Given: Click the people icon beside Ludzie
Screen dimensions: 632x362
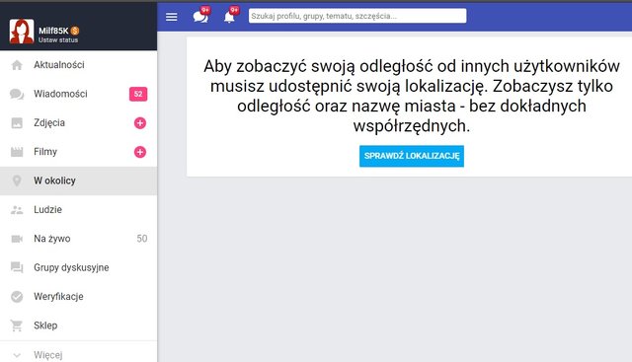Looking at the screenshot, I should pos(17,210).
